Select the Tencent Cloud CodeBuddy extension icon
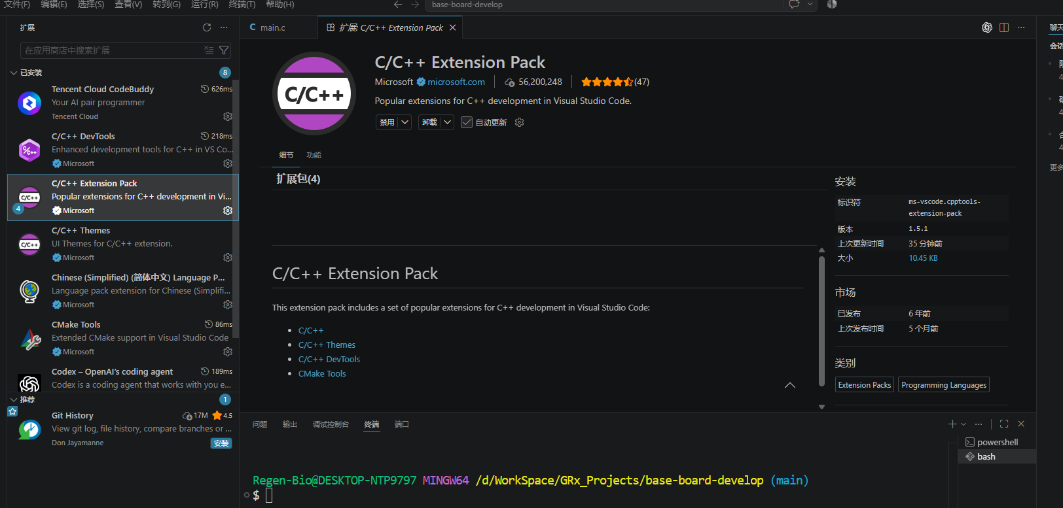Viewport: 1063px width, 508px height. pos(29,103)
